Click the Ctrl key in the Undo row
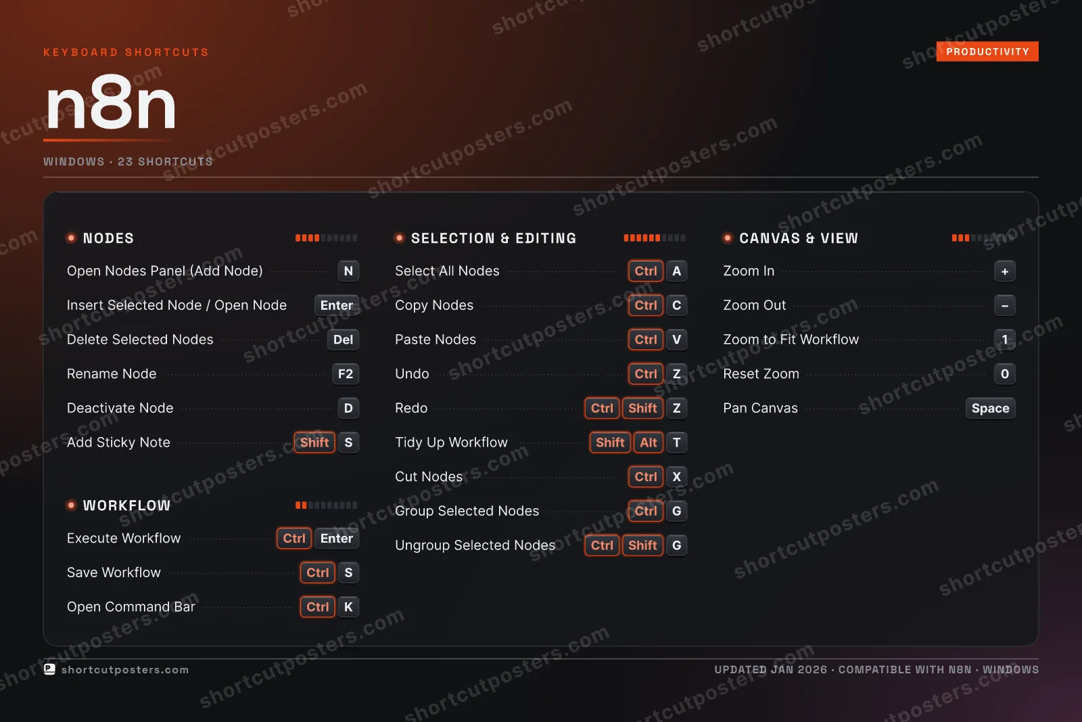Viewport: 1082px width, 722px height. pos(646,374)
